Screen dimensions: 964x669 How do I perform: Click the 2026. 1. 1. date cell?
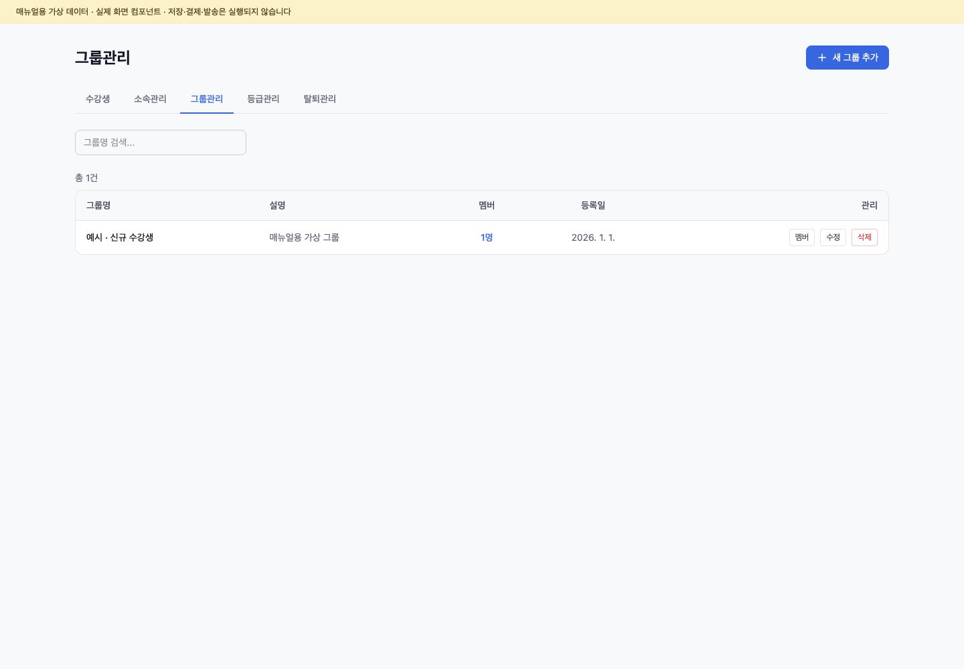[x=593, y=237]
